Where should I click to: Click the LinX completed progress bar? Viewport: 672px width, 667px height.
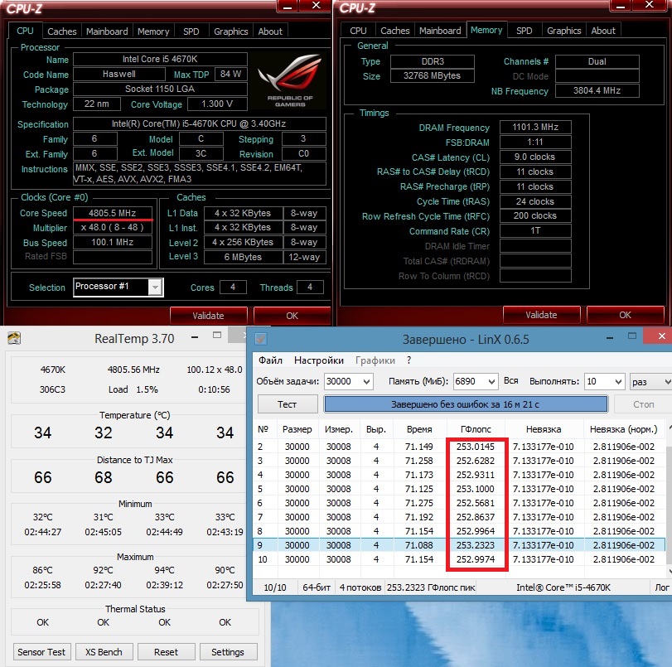tap(466, 404)
